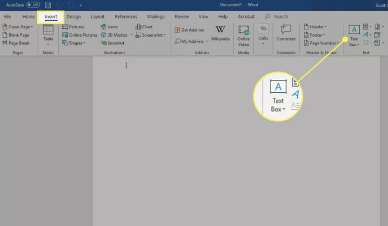The image size is (388, 226).
Task: Insert a Comment
Action: pos(286,32)
